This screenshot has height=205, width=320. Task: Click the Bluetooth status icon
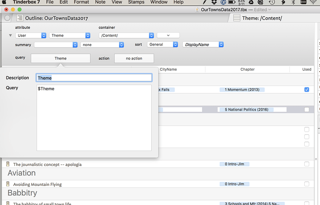point(293,2)
